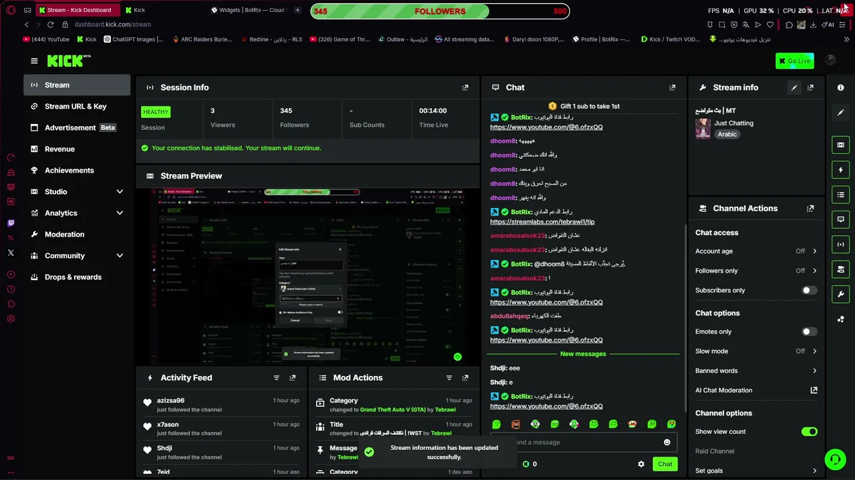This screenshot has height=480, width=855.
Task: Open browser downloads icon
Action: [x=813, y=25]
